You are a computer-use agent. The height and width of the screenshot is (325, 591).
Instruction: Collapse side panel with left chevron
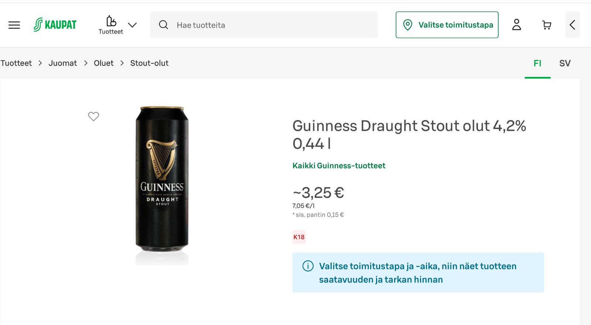(x=573, y=25)
